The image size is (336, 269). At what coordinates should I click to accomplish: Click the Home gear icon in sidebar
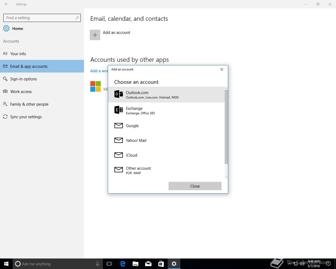click(6, 28)
